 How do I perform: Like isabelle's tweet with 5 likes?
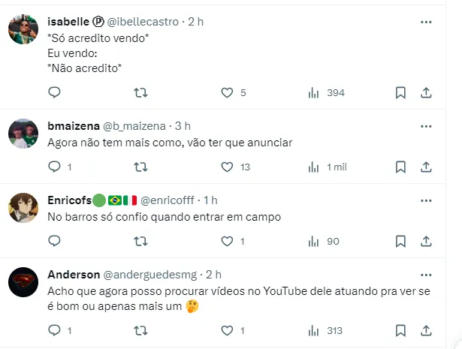tap(228, 92)
